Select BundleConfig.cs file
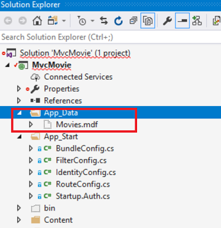The height and width of the screenshot is (228, 221). tap(85, 148)
